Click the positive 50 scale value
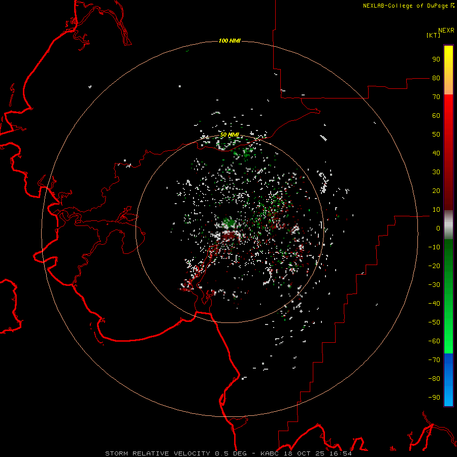The image size is (457, 457). click(436, 135)
